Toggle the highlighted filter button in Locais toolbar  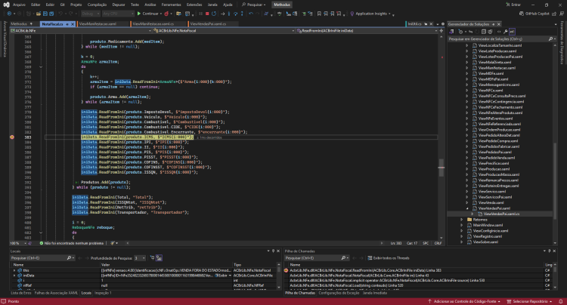click(159, 257)
